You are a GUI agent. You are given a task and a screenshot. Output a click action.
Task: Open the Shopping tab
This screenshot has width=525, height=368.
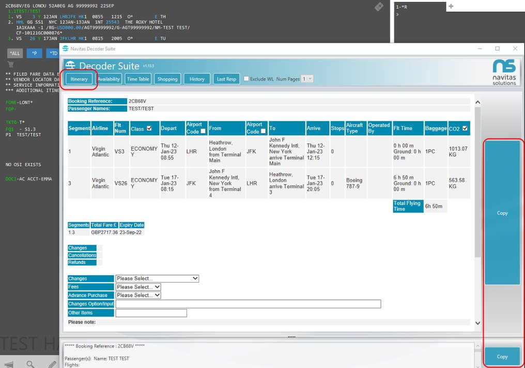pyautogui.click(x=167, y=79)
